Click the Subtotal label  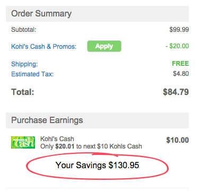(24, 30)
